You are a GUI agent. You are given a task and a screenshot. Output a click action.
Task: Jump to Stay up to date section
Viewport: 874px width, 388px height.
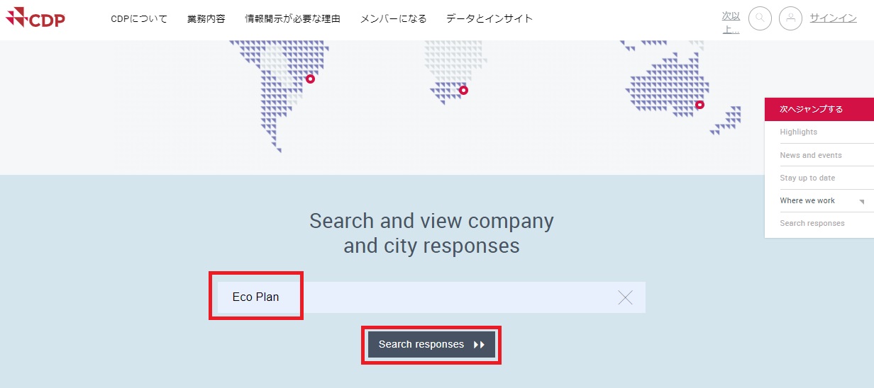point(807,178)
